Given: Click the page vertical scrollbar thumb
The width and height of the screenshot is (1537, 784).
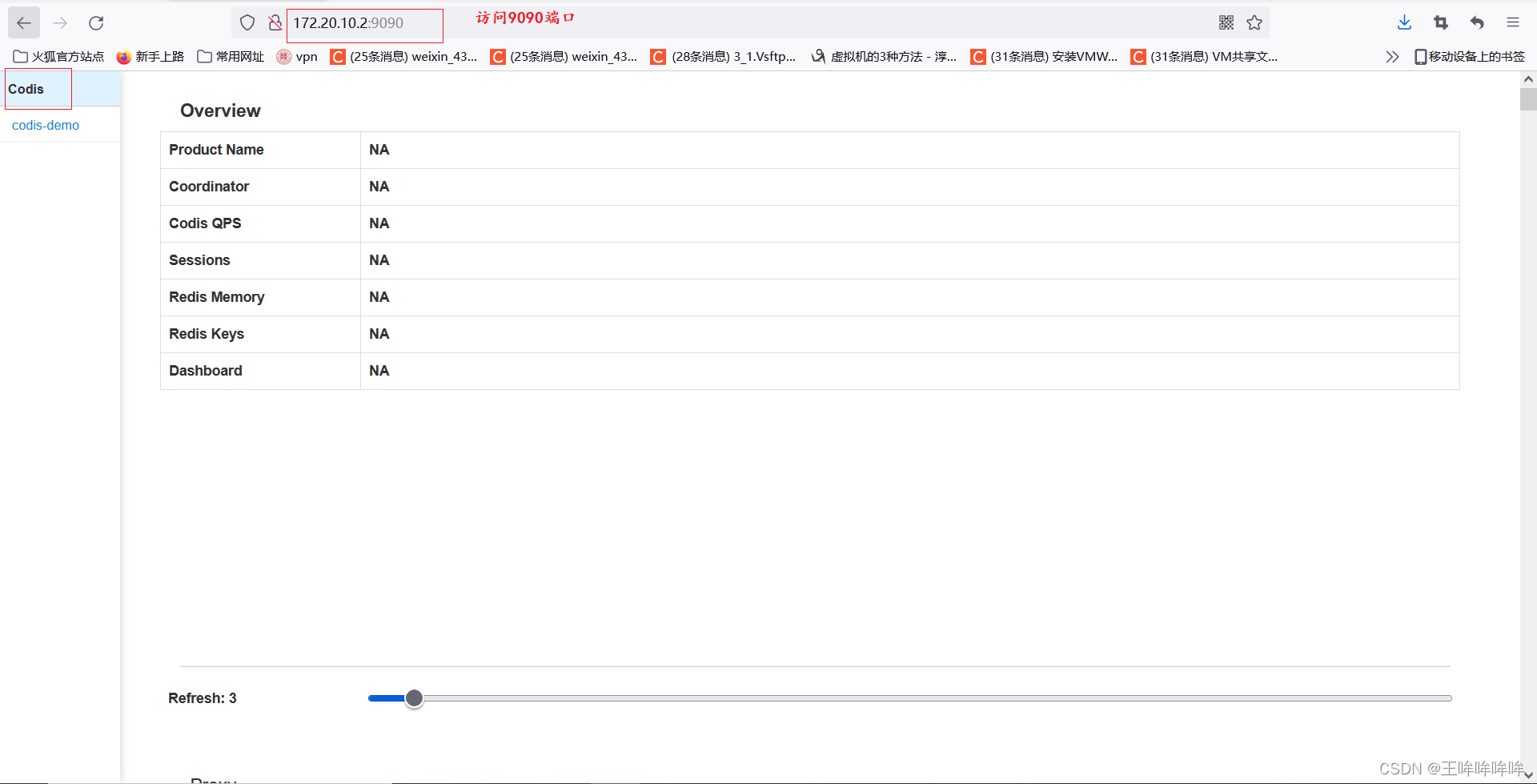Looking at the screenshot, I should coord(1528,99).
